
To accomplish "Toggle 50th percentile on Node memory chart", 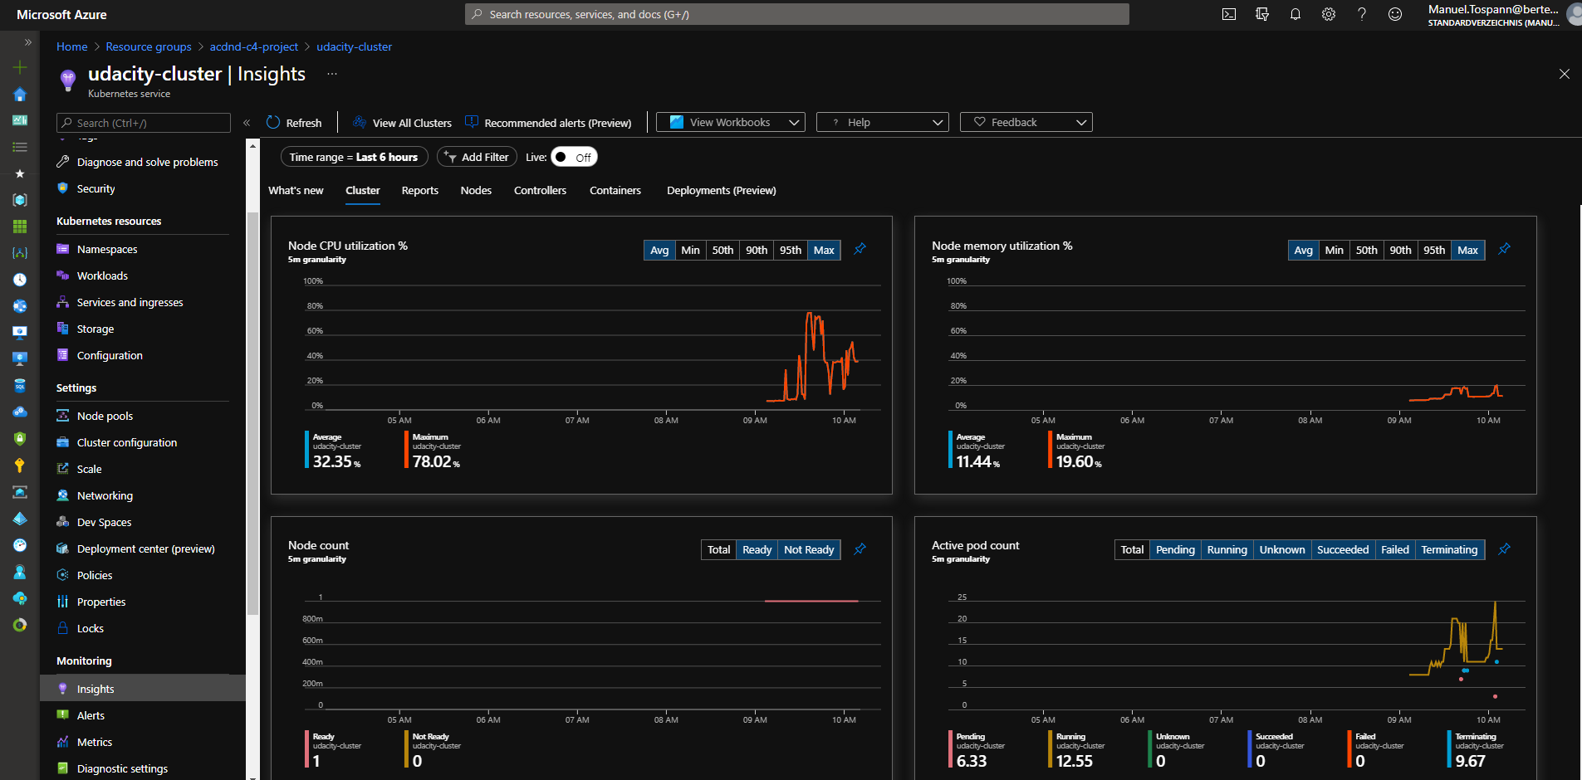I will coord(1366,250).
